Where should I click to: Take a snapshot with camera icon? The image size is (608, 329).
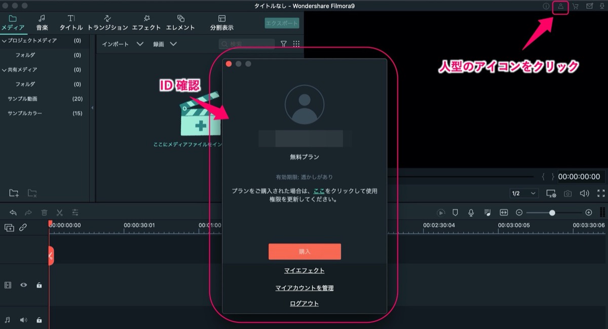tap(568, 193)
